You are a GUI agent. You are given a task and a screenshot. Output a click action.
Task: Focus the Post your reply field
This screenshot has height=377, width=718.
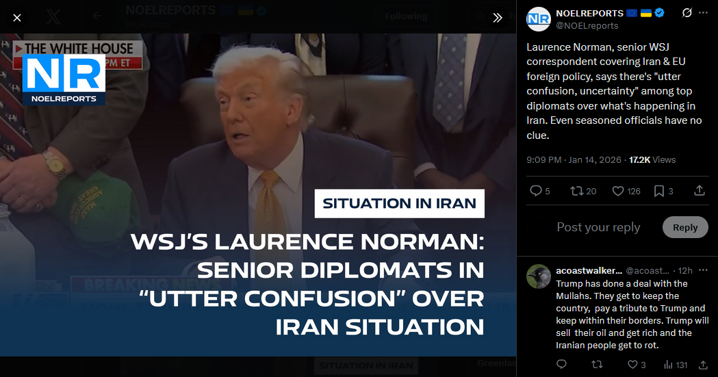click(x=598, y=227)
